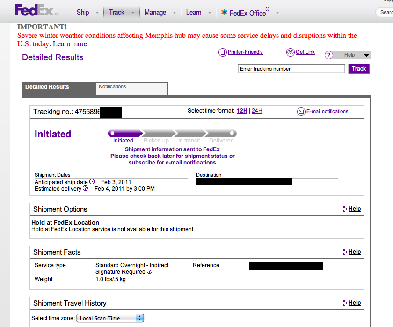This screenshot has height=327, width=393.
Task: Expand the Track dropdown arrow
Action: [x=133, y=13]
